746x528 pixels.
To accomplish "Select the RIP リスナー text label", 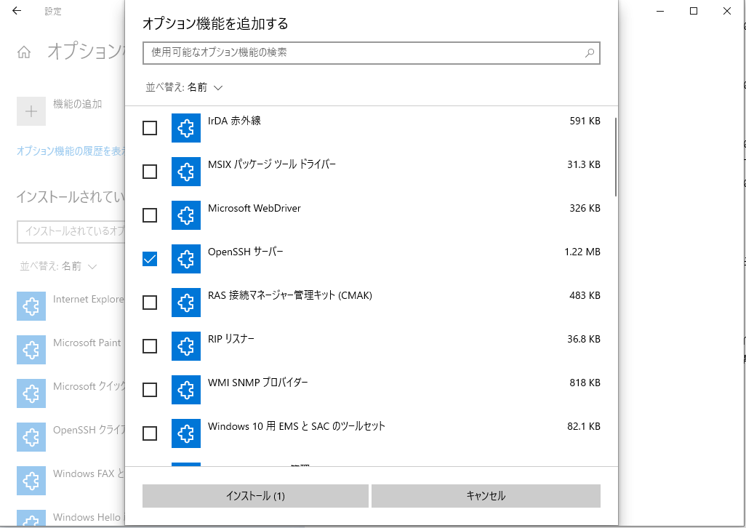I will pos(231,339).
